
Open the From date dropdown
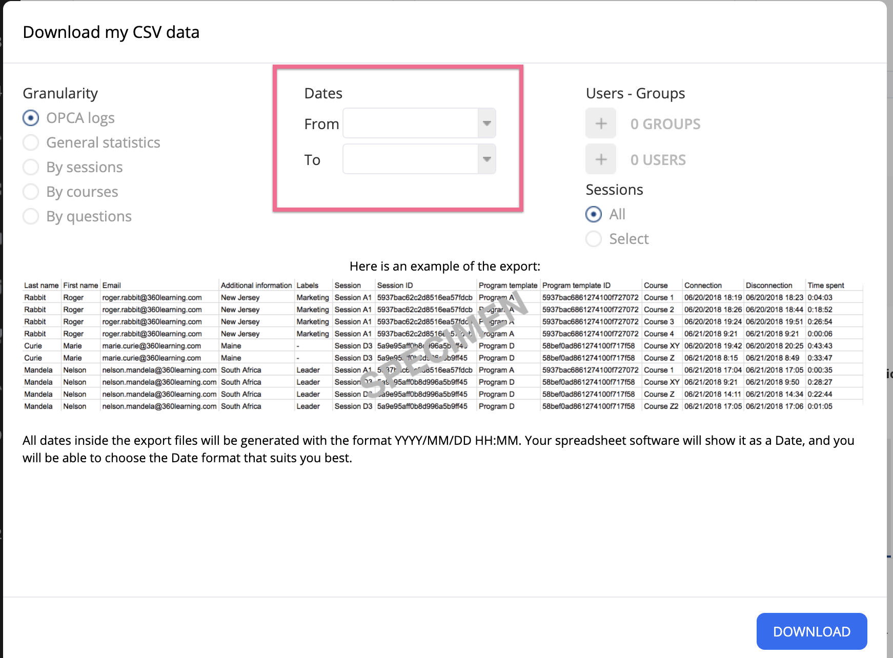486,123
